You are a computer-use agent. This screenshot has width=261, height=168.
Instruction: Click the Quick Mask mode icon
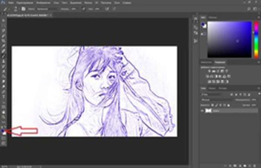(x=3, y=139)
